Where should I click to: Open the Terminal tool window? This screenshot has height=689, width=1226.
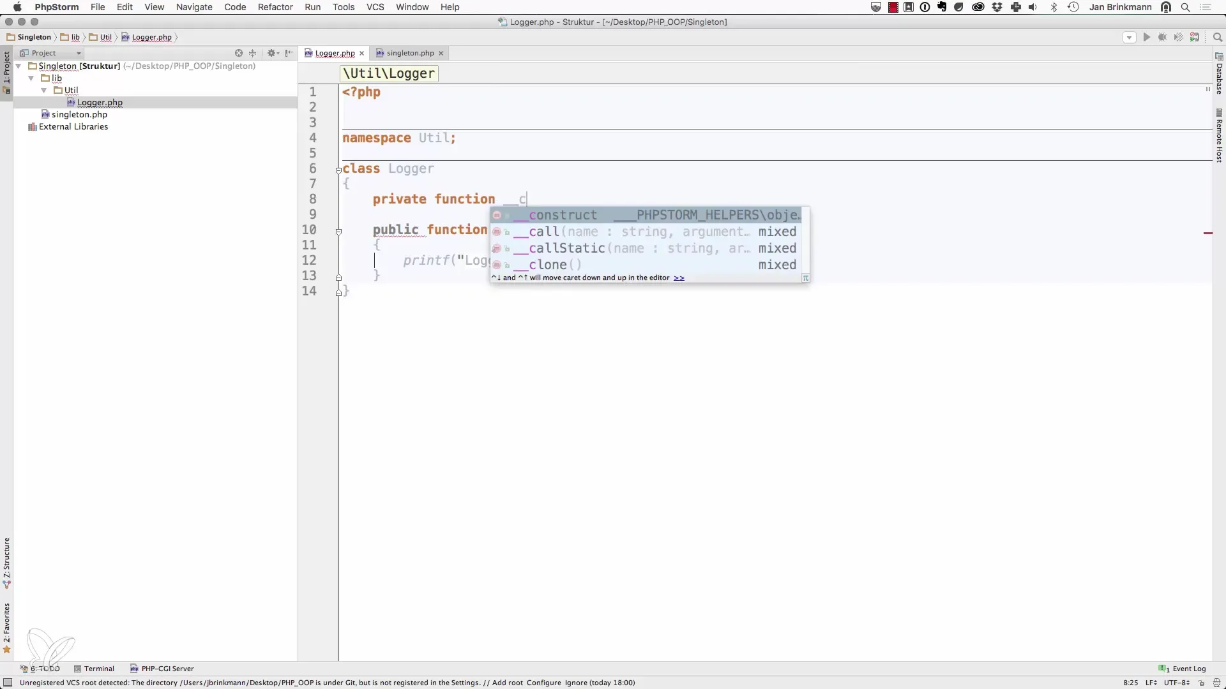(x=94, y=669)
